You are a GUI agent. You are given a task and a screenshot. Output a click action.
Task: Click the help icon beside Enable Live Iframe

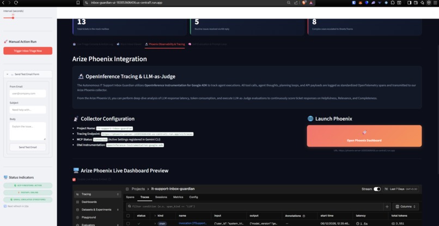coord(109,179)
